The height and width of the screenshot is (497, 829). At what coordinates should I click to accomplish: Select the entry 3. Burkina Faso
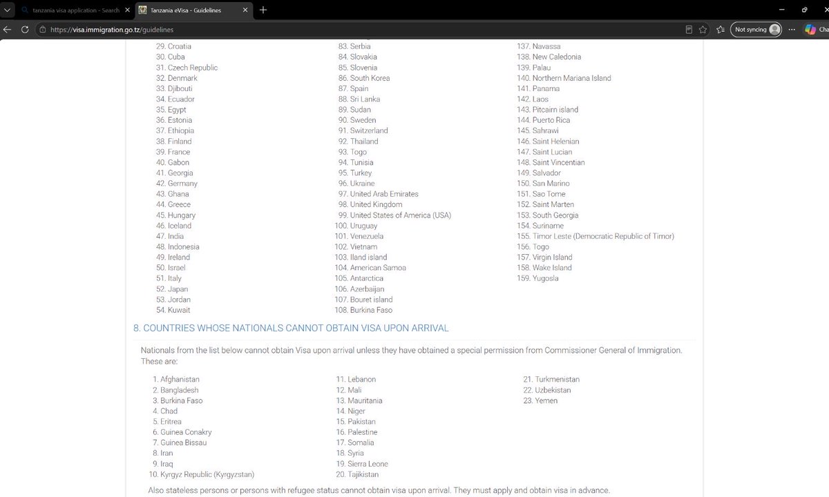pos(178,400)
